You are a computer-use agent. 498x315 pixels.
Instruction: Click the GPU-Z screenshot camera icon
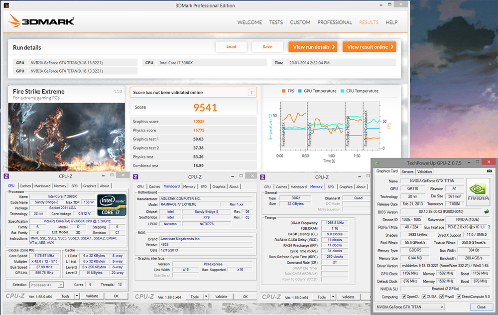click(490, 171)
